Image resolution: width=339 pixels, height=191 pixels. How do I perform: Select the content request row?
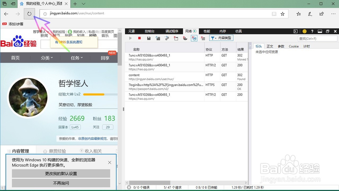(186, 77)
